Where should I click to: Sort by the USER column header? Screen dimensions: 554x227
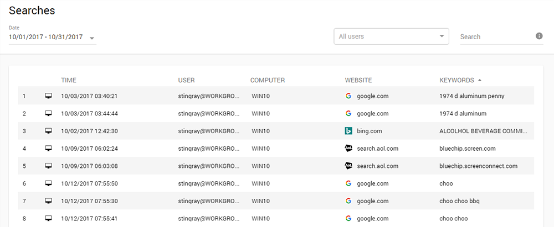point(186,80)
